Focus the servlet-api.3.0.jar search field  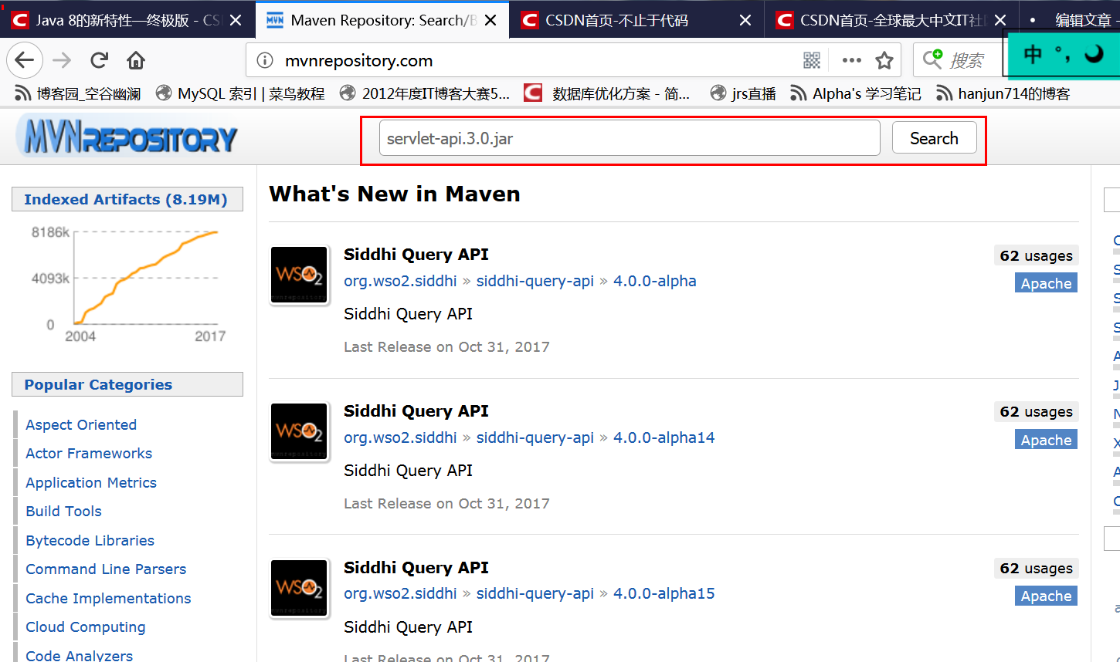tap(630, 138)
